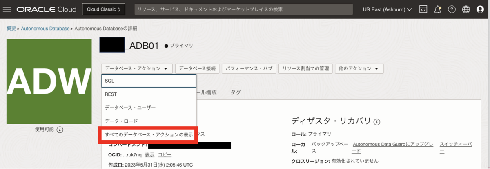The height and width of the screenshot is (169, 490).
Task: Choose データベース・ユーザー menu item
Action: (x=149, y=108)
